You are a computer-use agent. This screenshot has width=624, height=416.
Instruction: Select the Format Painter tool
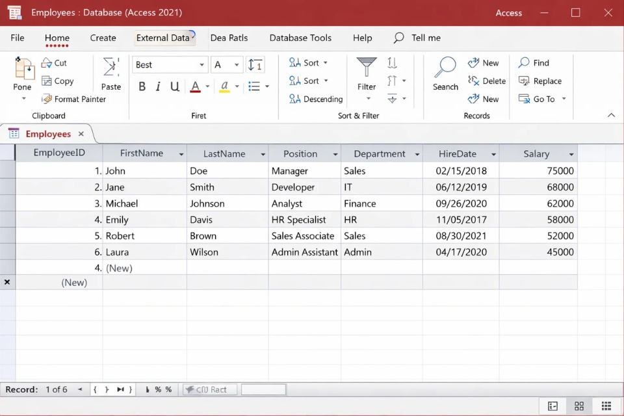[73, 99]
